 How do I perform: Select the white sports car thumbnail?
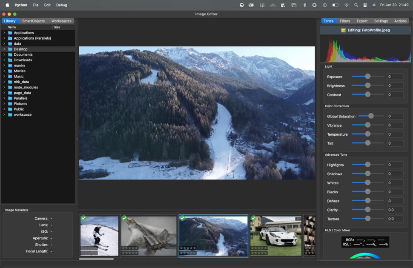tap(276, 236)
